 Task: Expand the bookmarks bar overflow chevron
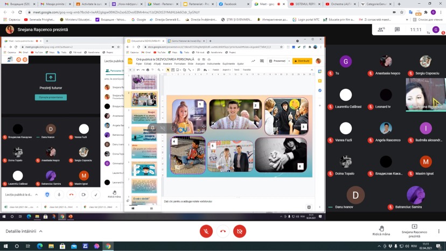pos(407,19)
